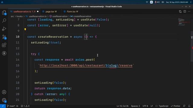Switch to the Form.tsx tab
The image size is (193, 108).
point(72,12)
